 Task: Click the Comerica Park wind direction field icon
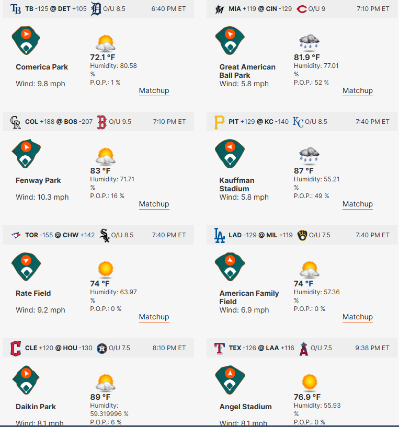tap(26, 41)
